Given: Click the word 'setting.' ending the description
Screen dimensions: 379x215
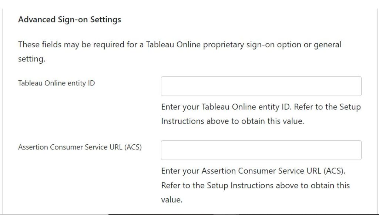Looking at the screenshot, I should pyautogui.click(x=32, y=59).
